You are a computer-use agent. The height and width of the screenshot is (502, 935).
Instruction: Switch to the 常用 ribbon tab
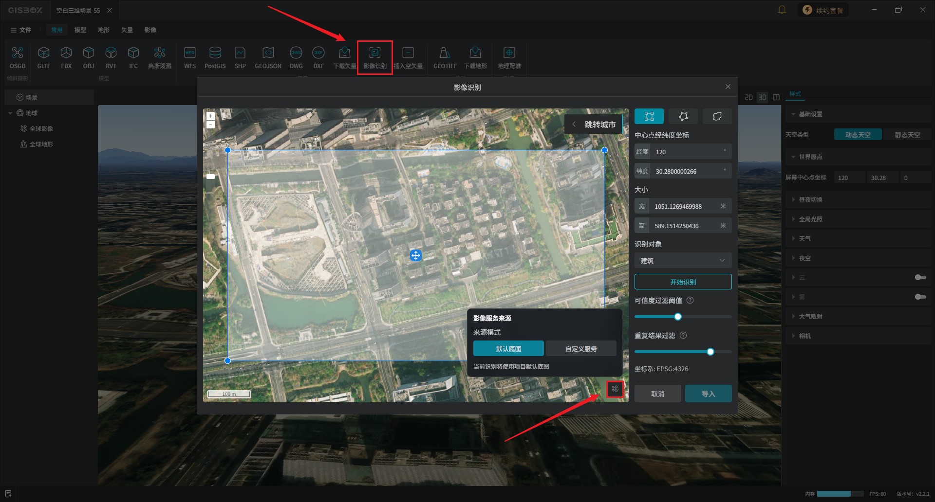57,30
